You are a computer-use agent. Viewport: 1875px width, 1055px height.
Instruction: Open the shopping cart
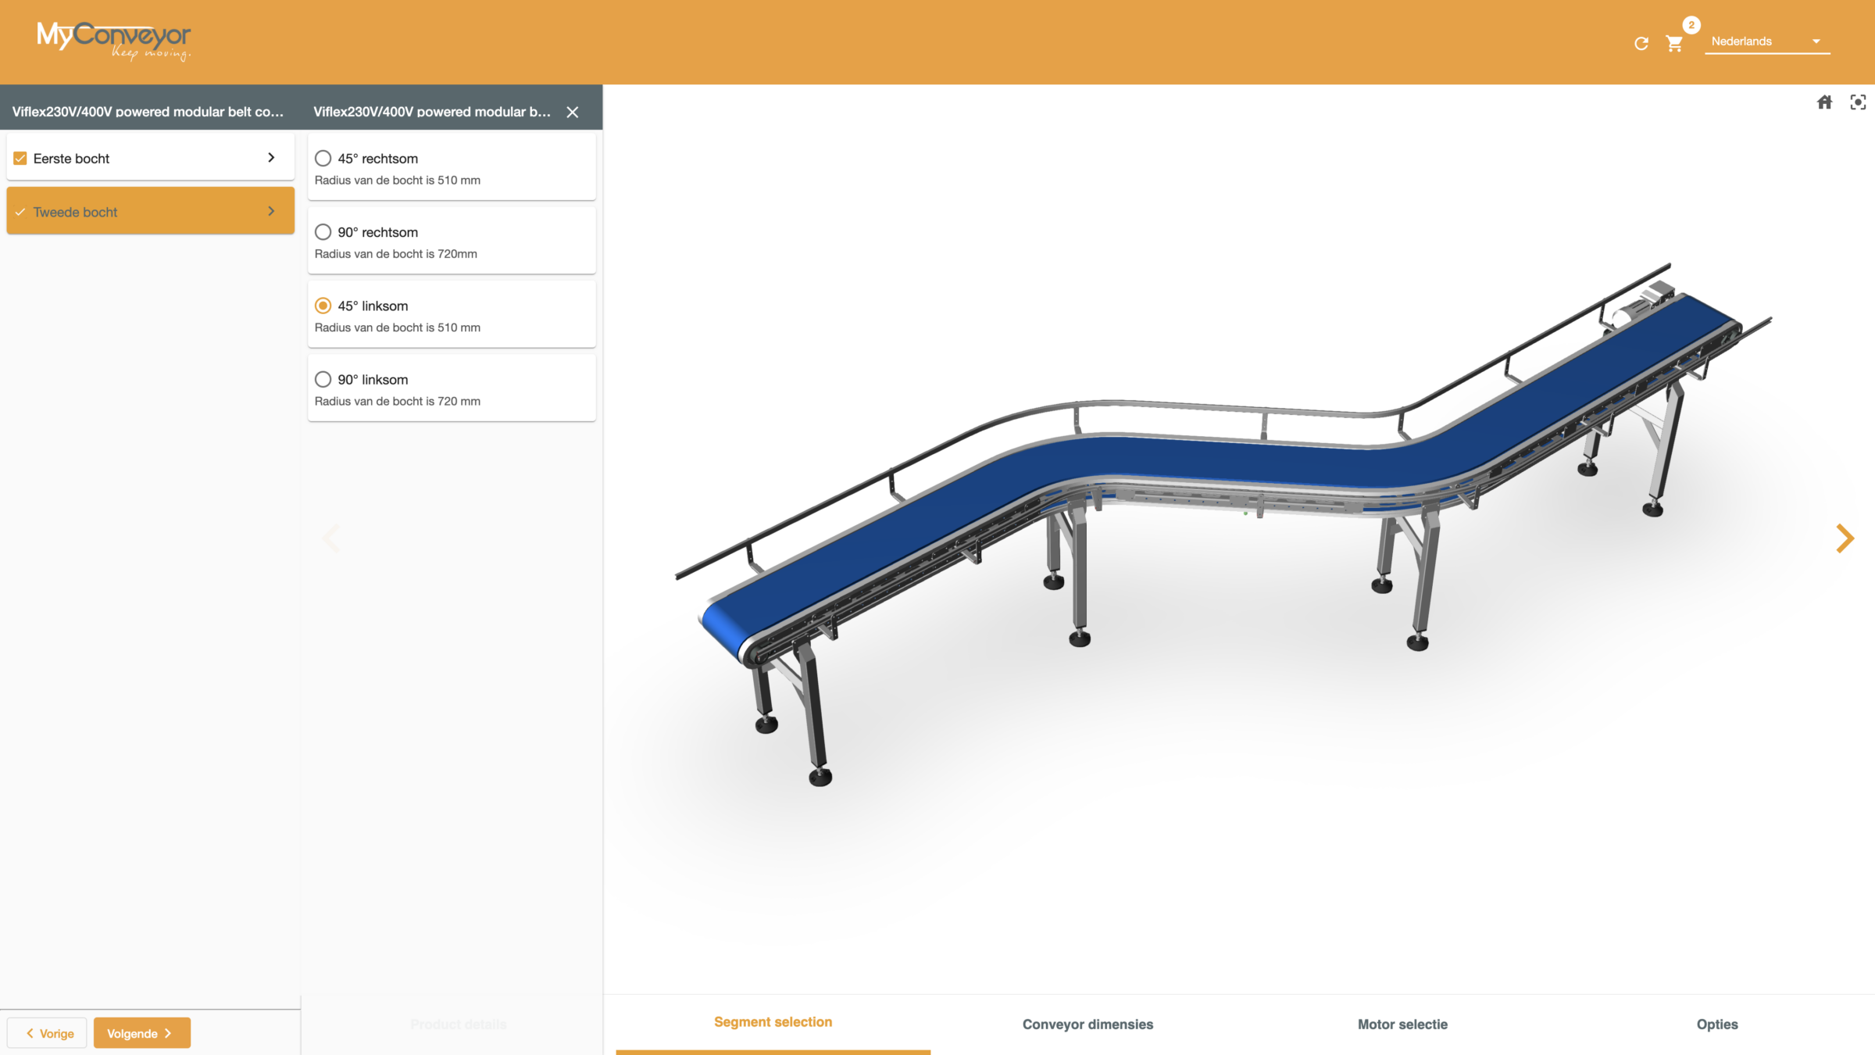point(1673,43)
